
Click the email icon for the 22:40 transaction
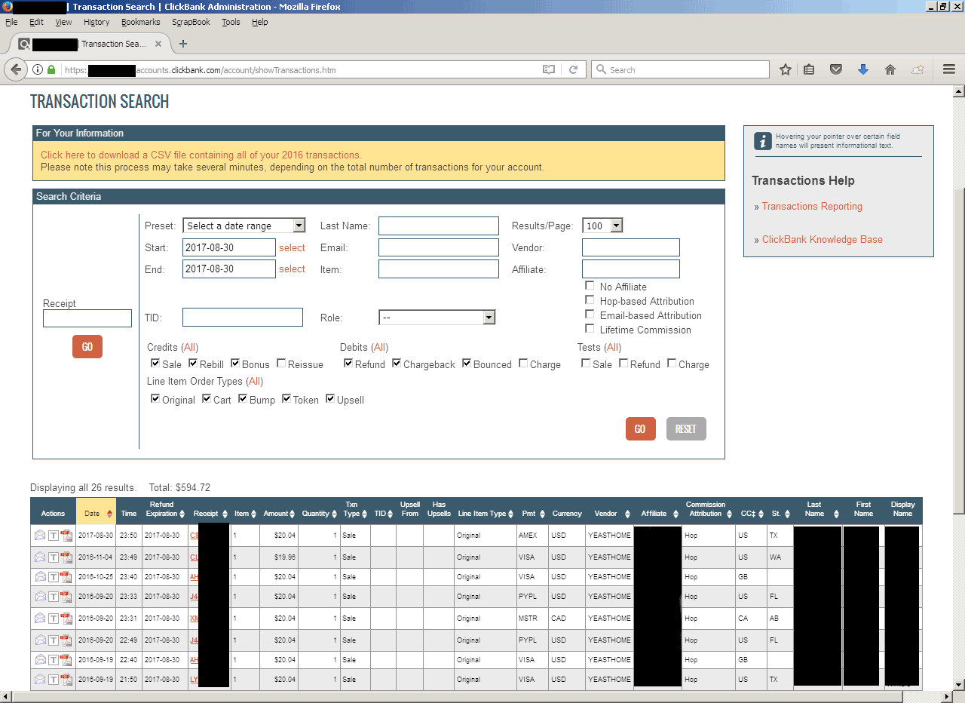point(40,659)
